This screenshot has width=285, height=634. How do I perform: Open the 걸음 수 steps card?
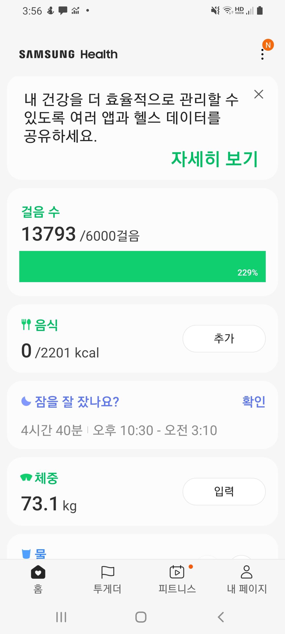[x=41, y=212]
